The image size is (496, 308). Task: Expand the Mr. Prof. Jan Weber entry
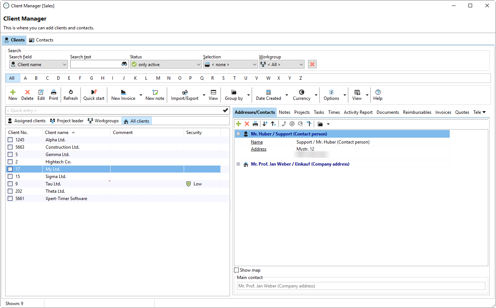pos(238,164)
